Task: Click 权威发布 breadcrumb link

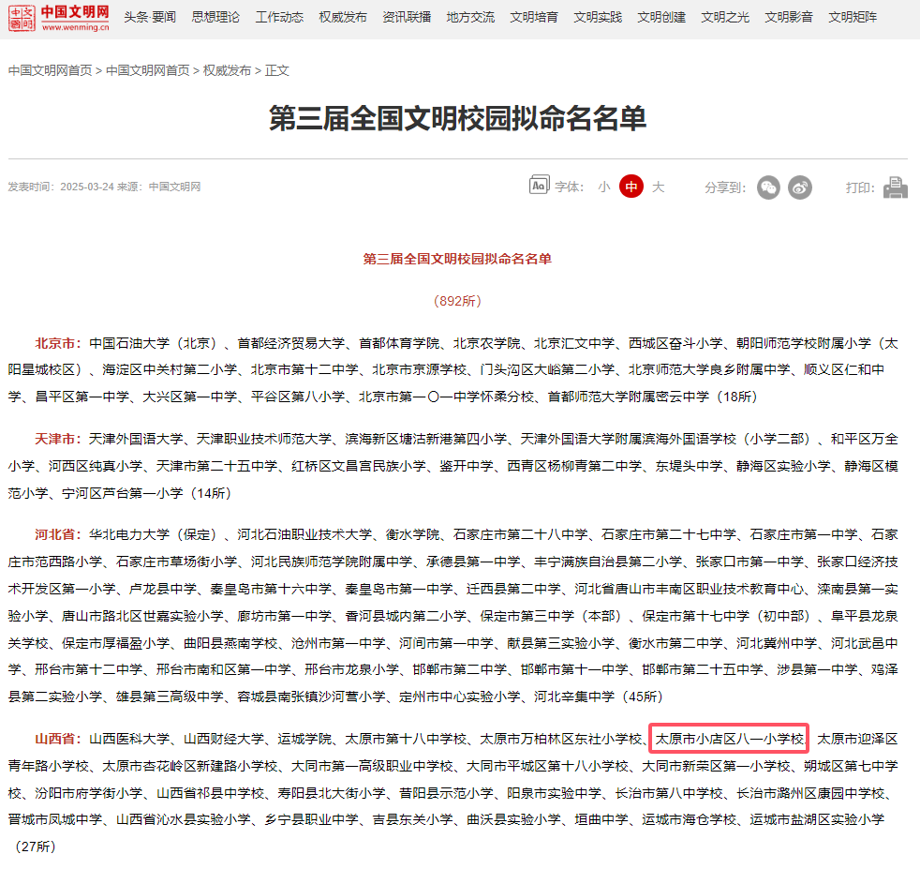Action: pyautogui.click(x=227, y=70)
